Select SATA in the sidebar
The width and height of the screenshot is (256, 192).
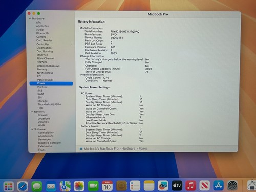(x=41, y=94)
